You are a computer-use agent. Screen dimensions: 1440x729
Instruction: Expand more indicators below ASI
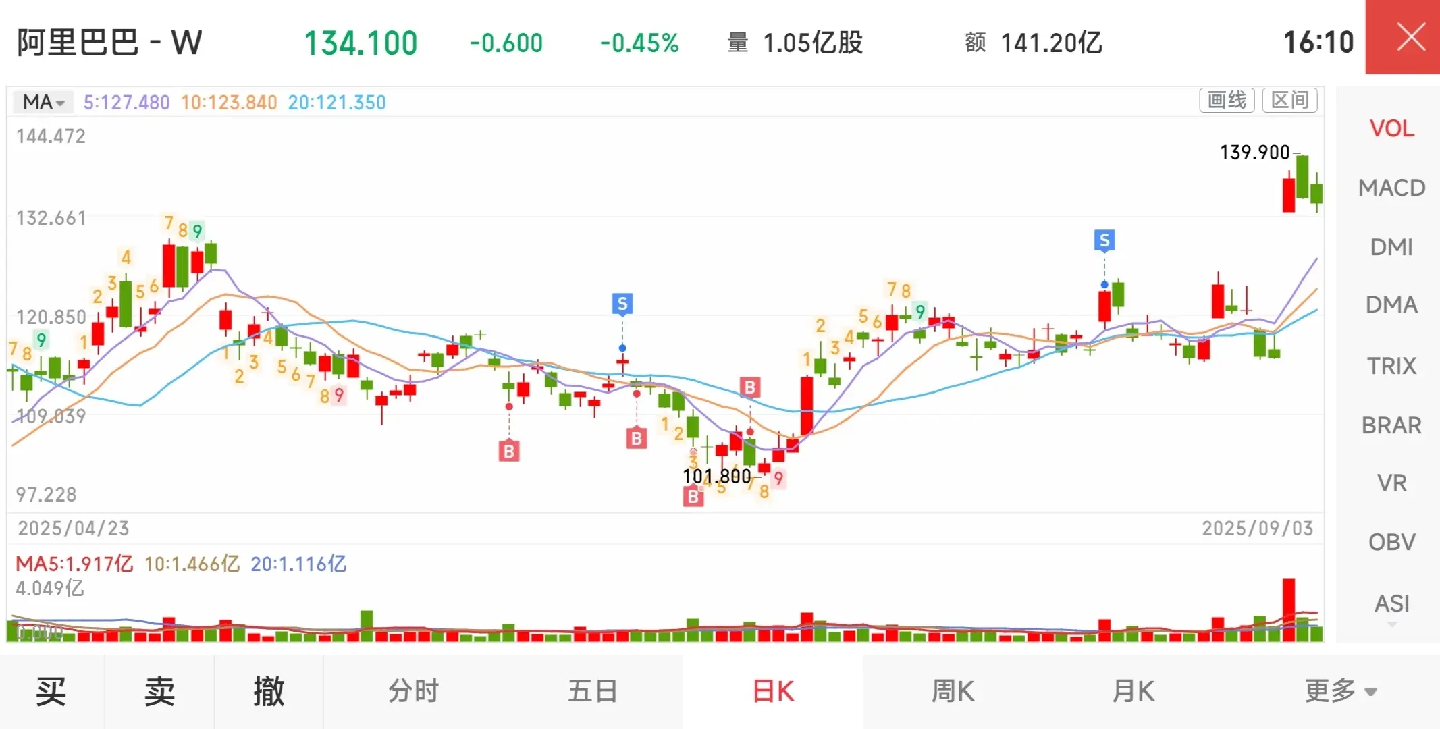(1391, 625)
